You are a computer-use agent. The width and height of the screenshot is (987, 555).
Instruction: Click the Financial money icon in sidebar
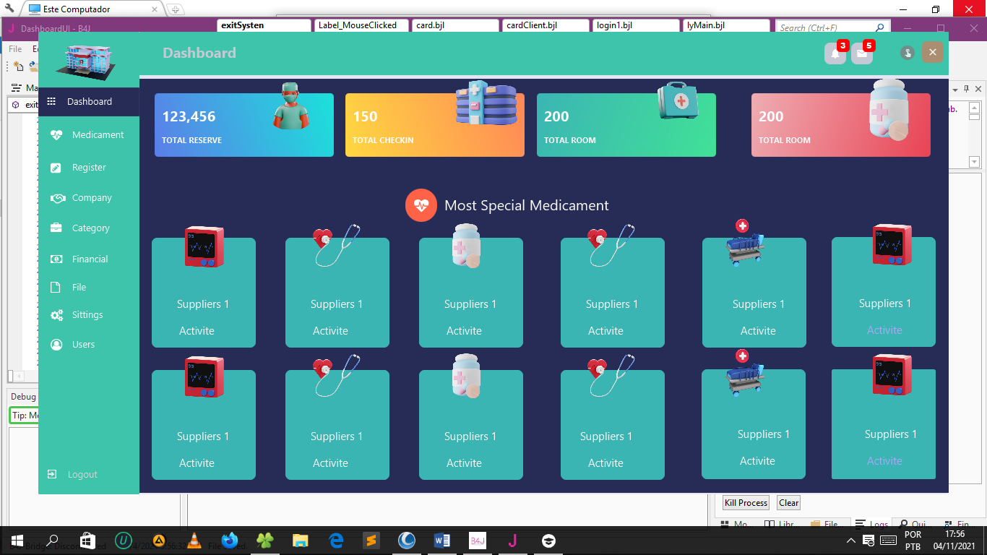tap(56, 259)
